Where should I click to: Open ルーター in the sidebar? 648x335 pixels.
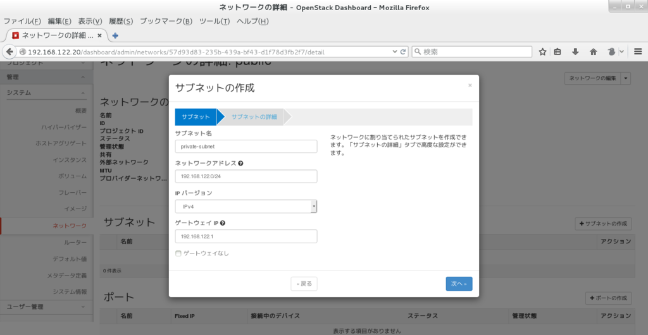76,243
